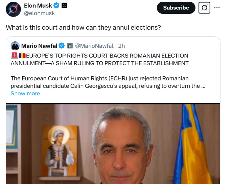Click the X affiliation badge next to Elon Musk
Screen dimensions: 225x184
click(64, 6)
